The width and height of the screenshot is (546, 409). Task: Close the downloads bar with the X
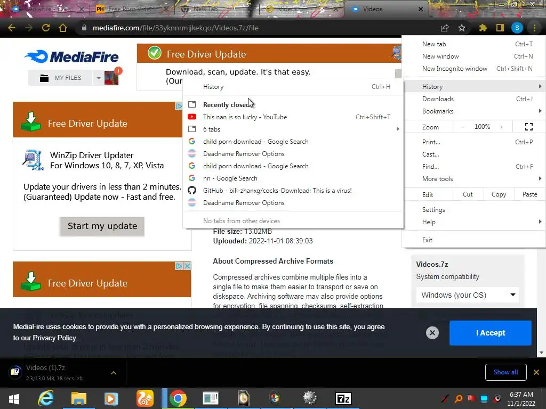(x=536, y=372)
